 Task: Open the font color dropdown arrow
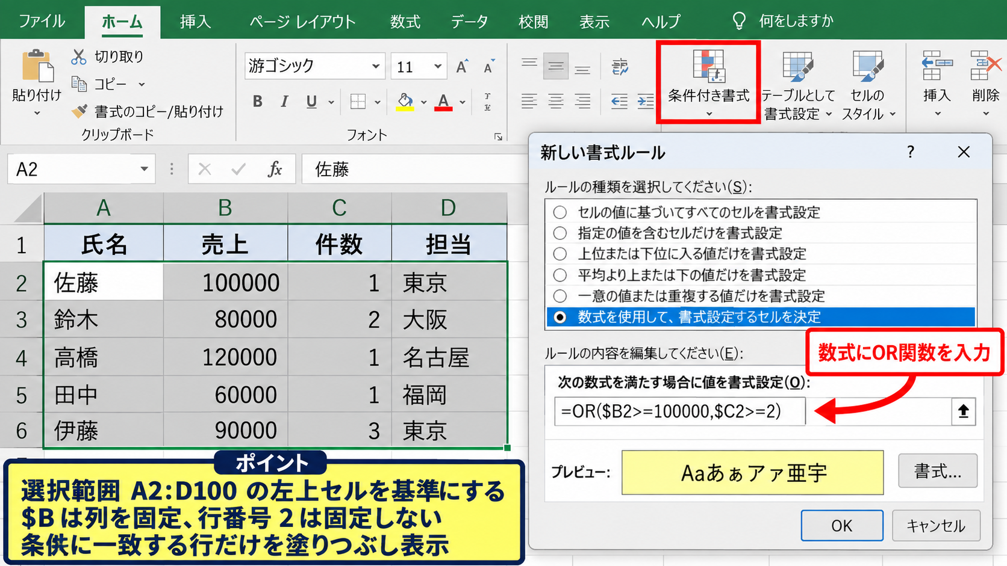click(463, 102)
